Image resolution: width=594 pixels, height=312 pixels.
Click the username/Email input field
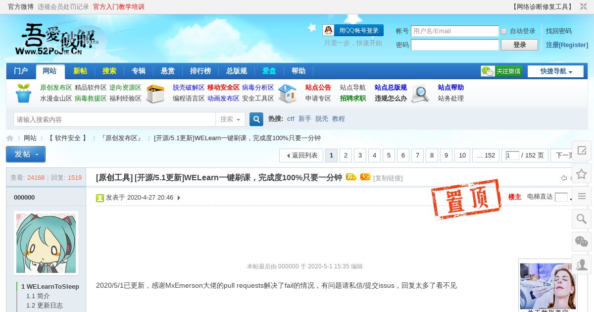455,31
